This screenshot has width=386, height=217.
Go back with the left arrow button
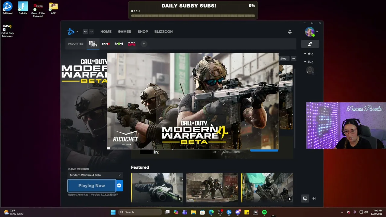coord(85,32)
